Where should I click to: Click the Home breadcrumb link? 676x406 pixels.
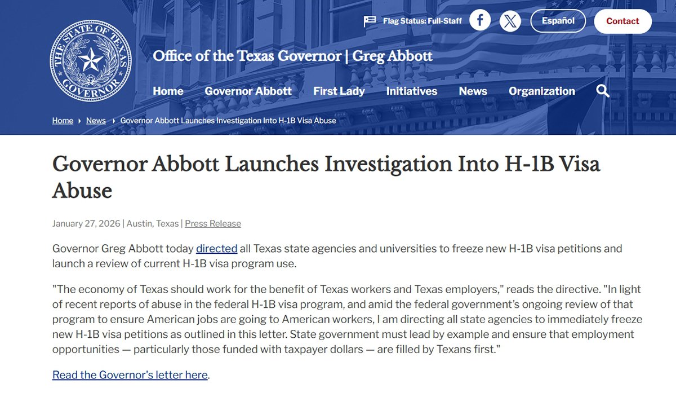63,121
